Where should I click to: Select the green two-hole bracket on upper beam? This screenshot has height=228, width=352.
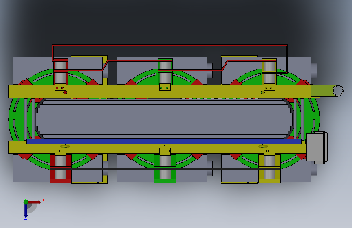(165, 87)
